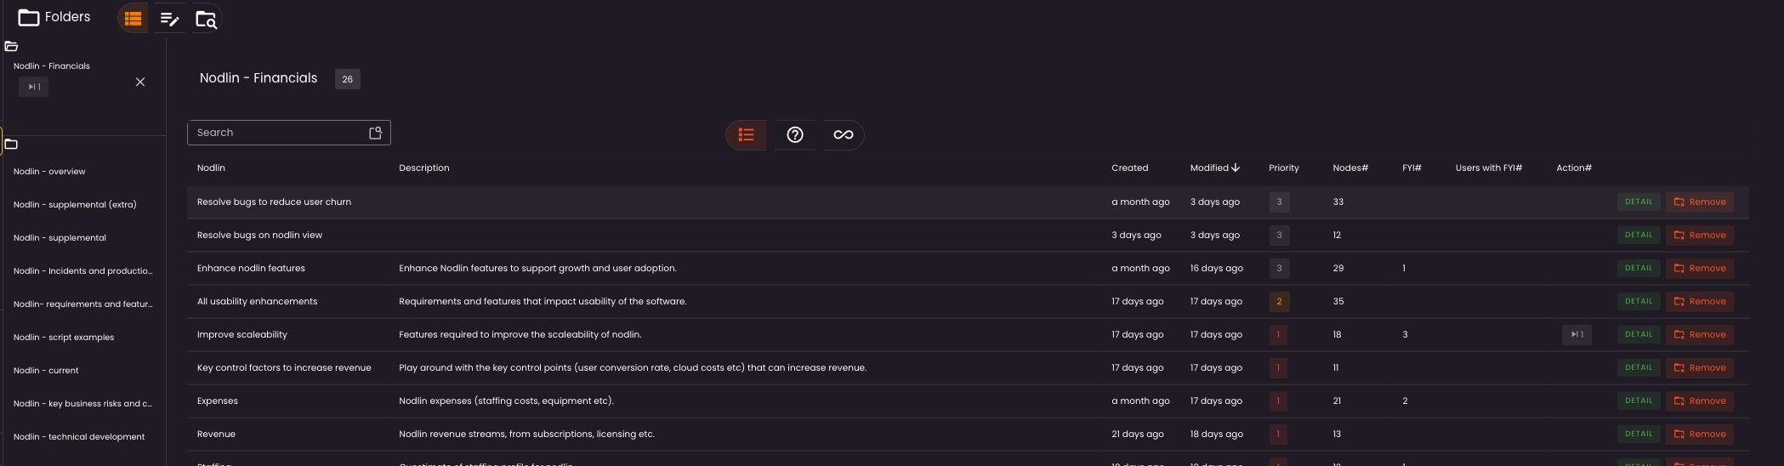This screenshot has width=1784, height=466.
Task: Select Nodlin - script examples folder
Action: [x=64, y=337]
